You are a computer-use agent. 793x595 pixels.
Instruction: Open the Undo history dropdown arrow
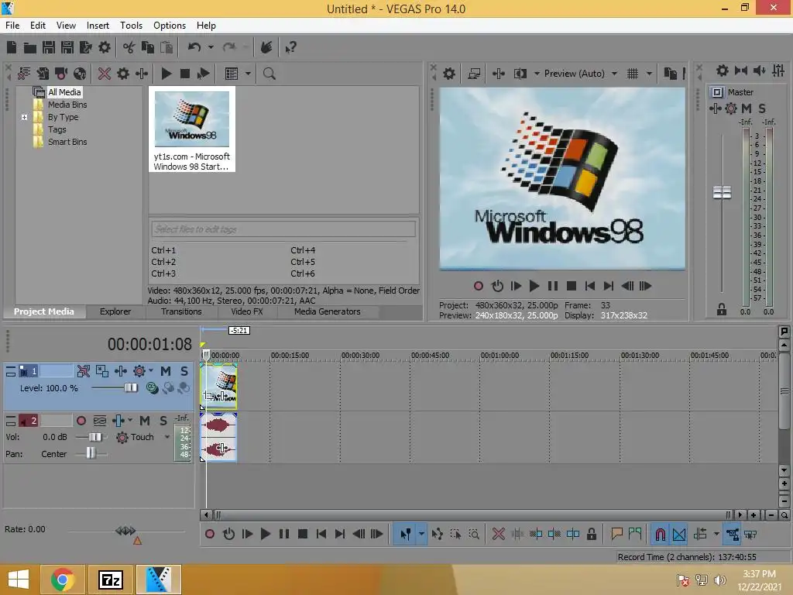(211, 47)
